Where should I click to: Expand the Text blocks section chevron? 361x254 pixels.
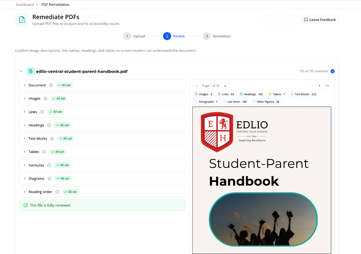25,139
